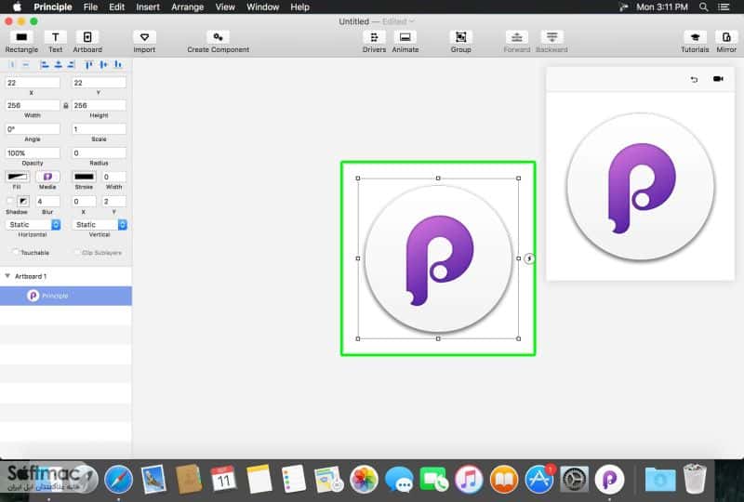Click the preview rewind/reset icon
744x502 pixels.
[694, 79]
